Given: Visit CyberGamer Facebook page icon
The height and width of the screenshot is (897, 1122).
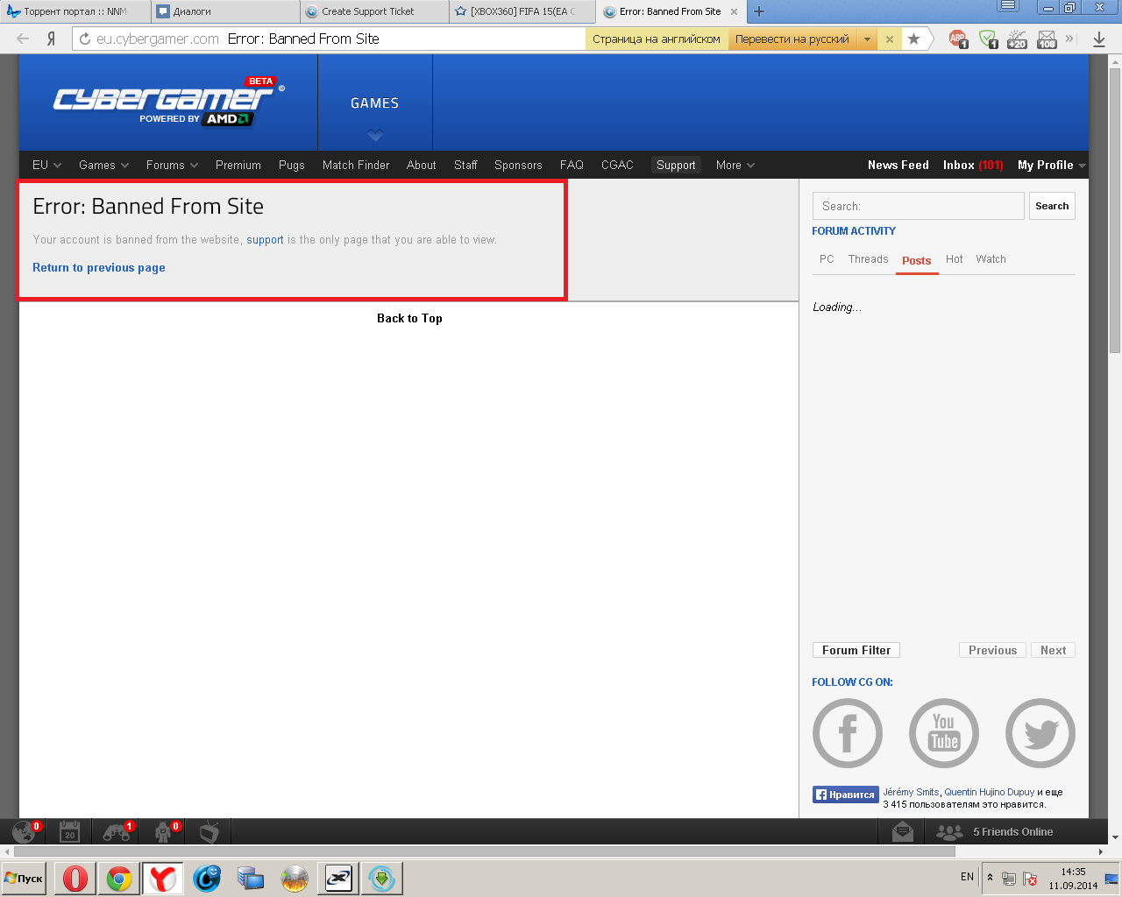Looking at the screenshot, I should [x=848, y=733].
